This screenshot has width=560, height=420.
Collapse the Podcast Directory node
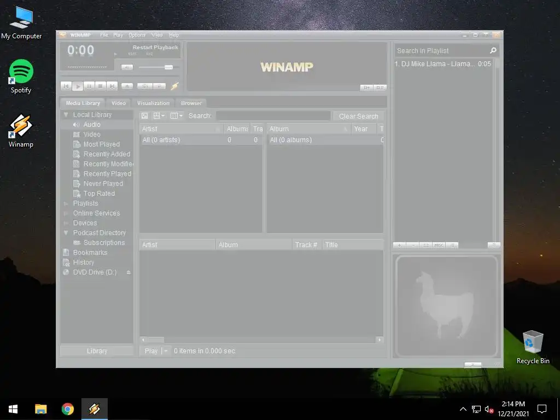66,233
